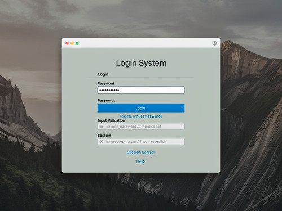Maximize the window with the green button
Screen dimensions: 282x211
(77, 43)
